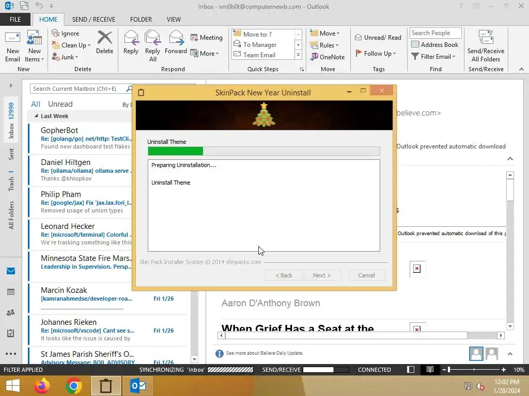Image resolution: width=529 pixels, height=396 pixels.
Task: Switch to the SEND / RECEIVE tab
Action: 94,19
